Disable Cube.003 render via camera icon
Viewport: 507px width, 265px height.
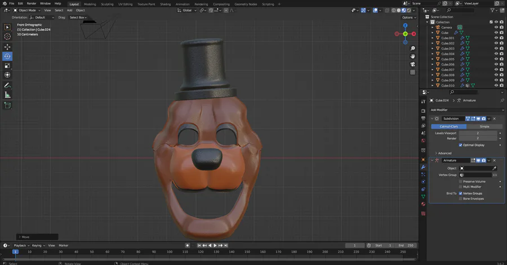501,48
